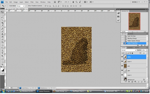Select the Magic Wand tool
150x94 pixels.
coord(2,20)
